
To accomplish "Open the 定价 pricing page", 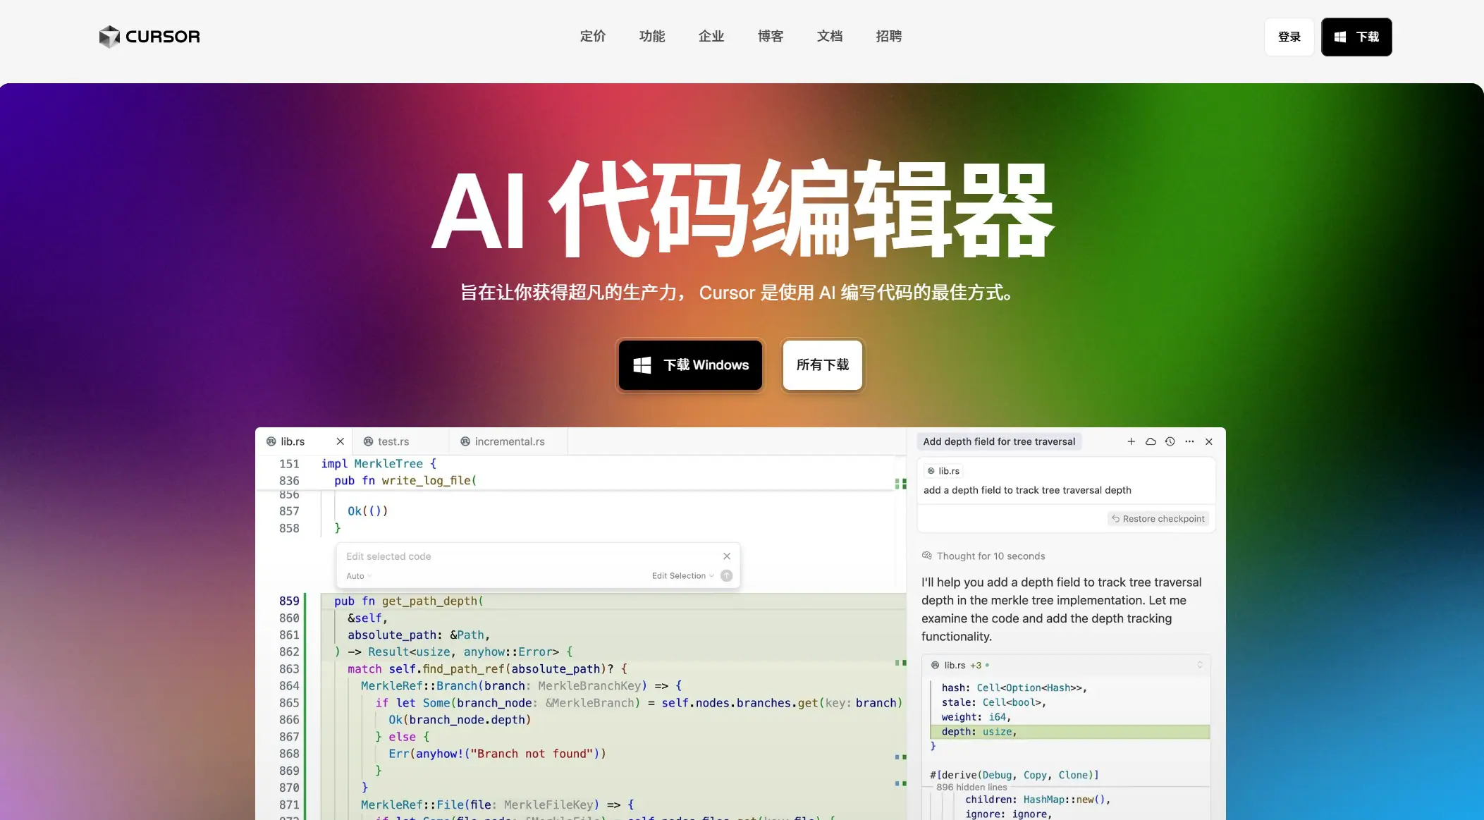I will coord(593,36).
